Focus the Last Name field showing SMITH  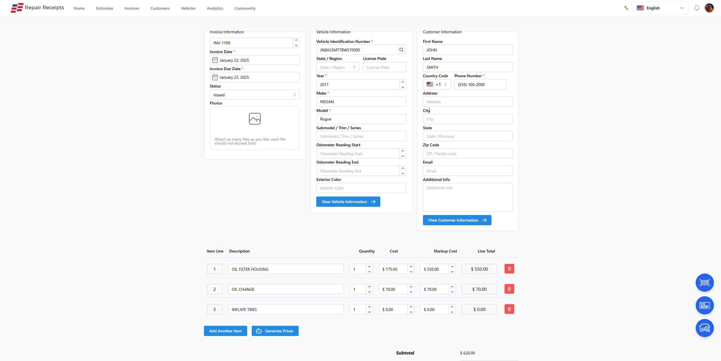(x=468, y=67)
